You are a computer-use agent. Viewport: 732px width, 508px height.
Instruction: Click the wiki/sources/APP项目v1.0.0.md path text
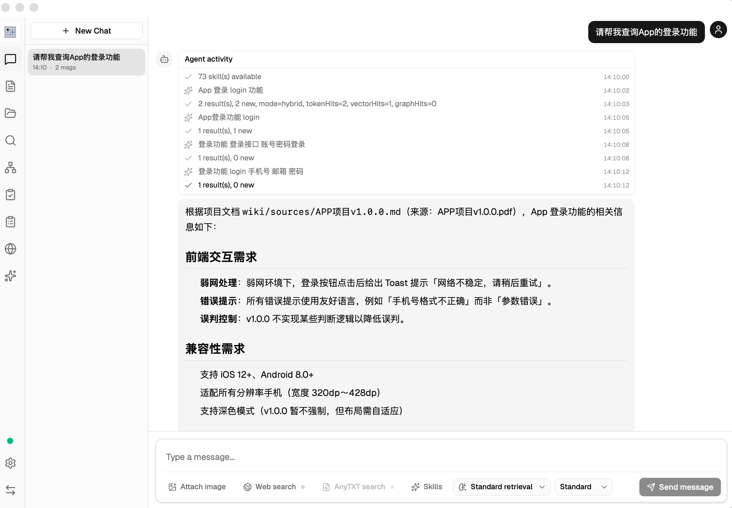coord(321,212)
